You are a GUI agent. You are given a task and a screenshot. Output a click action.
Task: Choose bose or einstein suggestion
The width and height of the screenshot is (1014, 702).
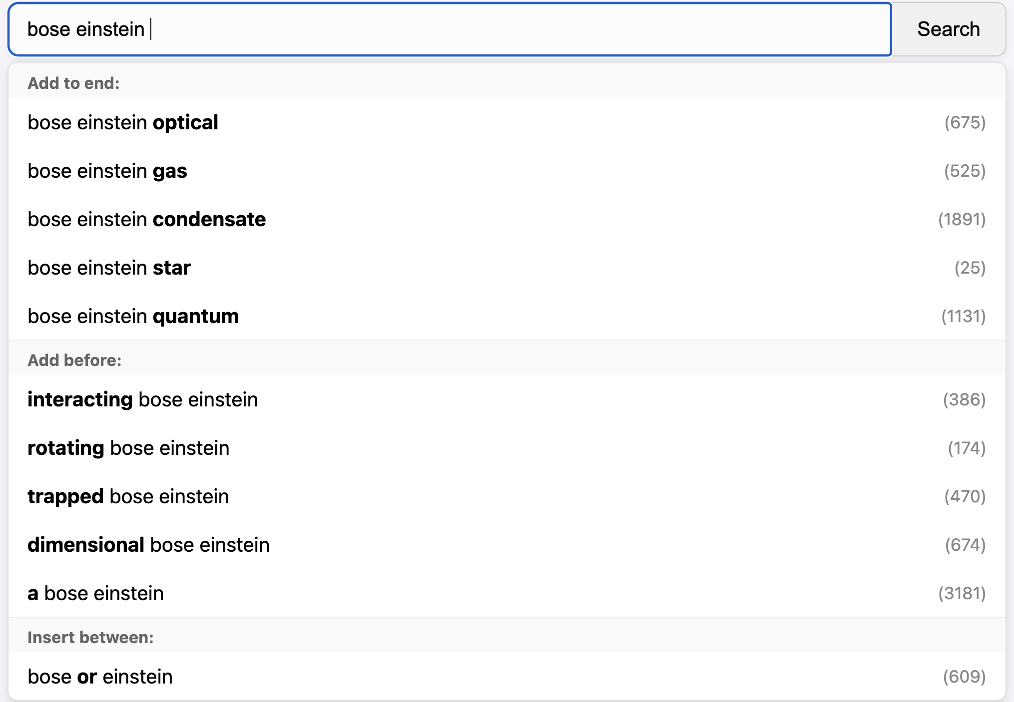pos(507,677)
